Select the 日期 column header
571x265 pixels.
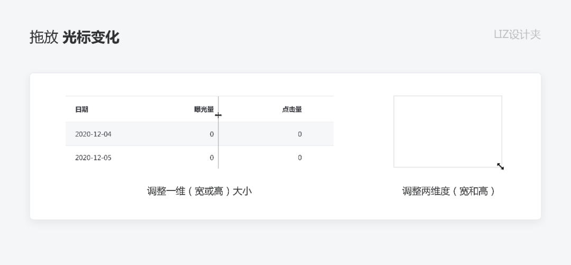coord(81,109)
